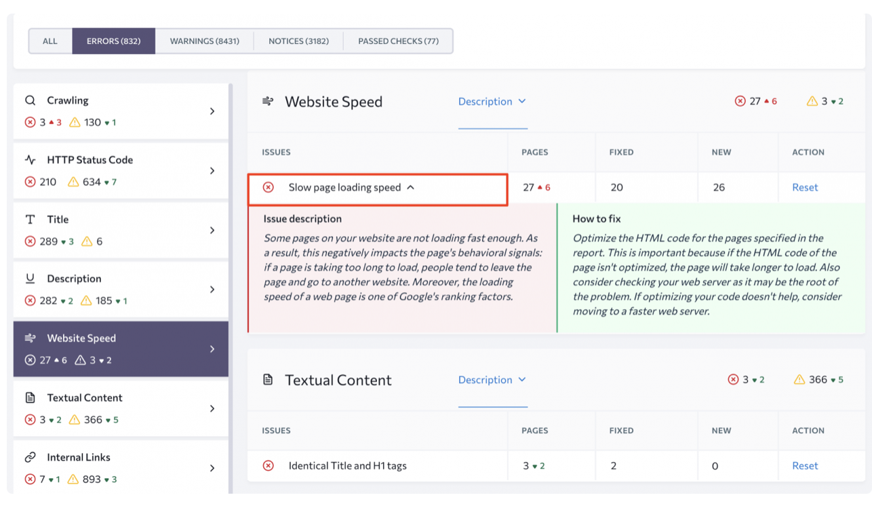Reset the Identical Title and H1 tags issue
The image size is (872, 508).
(805, 466)
